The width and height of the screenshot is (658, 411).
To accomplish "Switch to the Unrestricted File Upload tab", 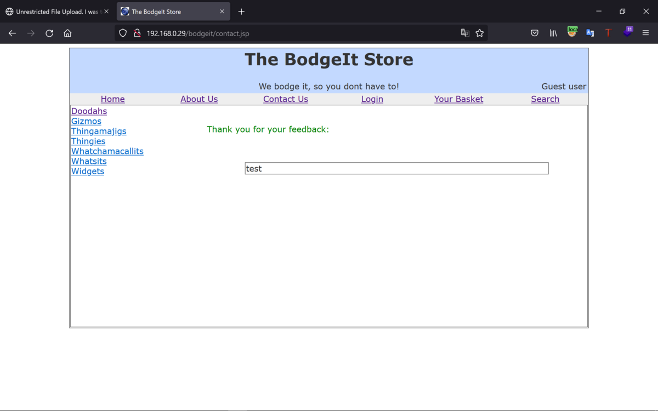I will [x=57, y=12].
